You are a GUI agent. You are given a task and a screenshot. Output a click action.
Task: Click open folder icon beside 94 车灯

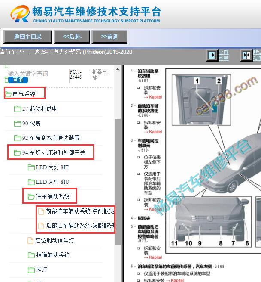18,153
